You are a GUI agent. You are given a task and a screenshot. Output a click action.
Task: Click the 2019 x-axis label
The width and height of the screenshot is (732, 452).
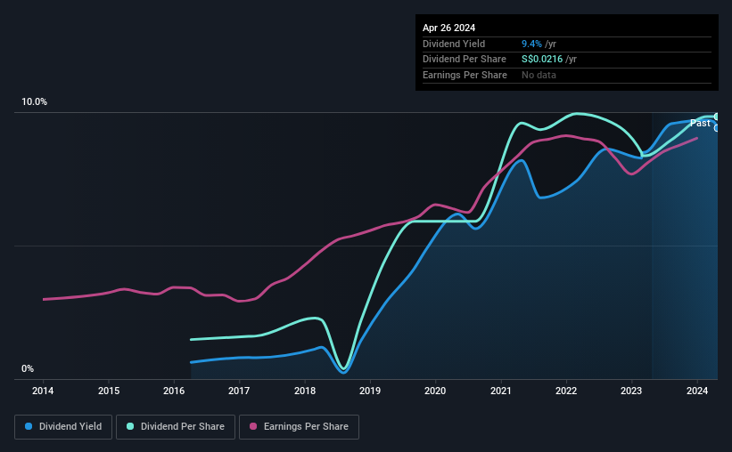(370, 391)
